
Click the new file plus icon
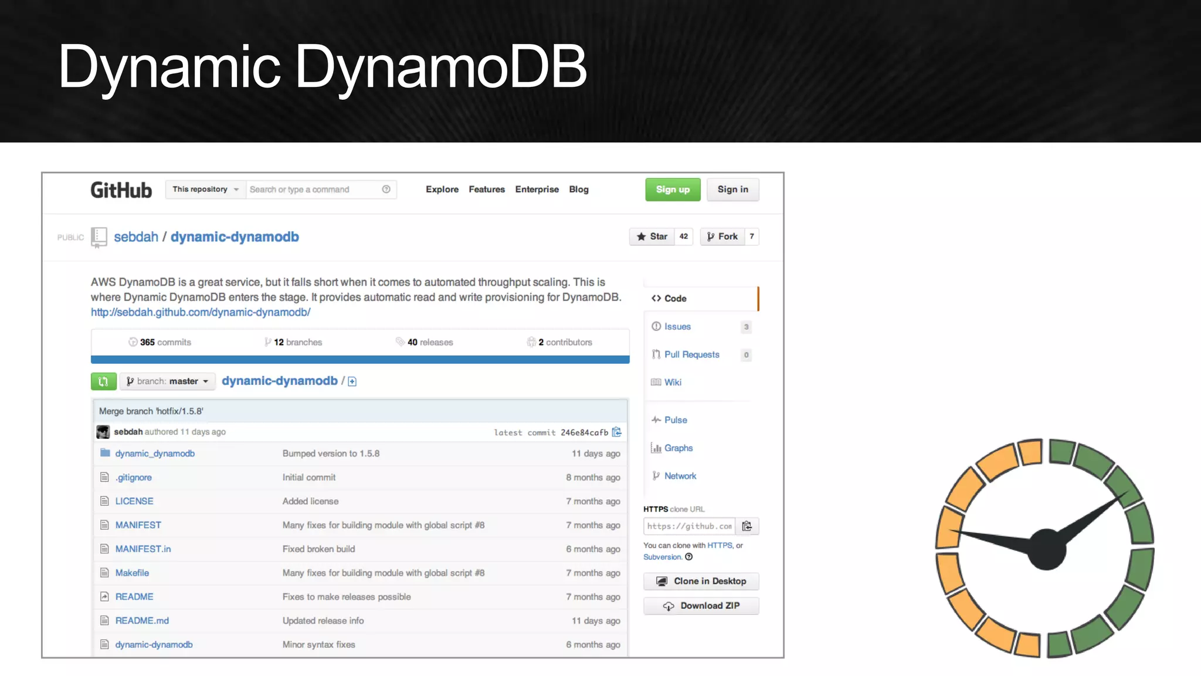[352, 382]
